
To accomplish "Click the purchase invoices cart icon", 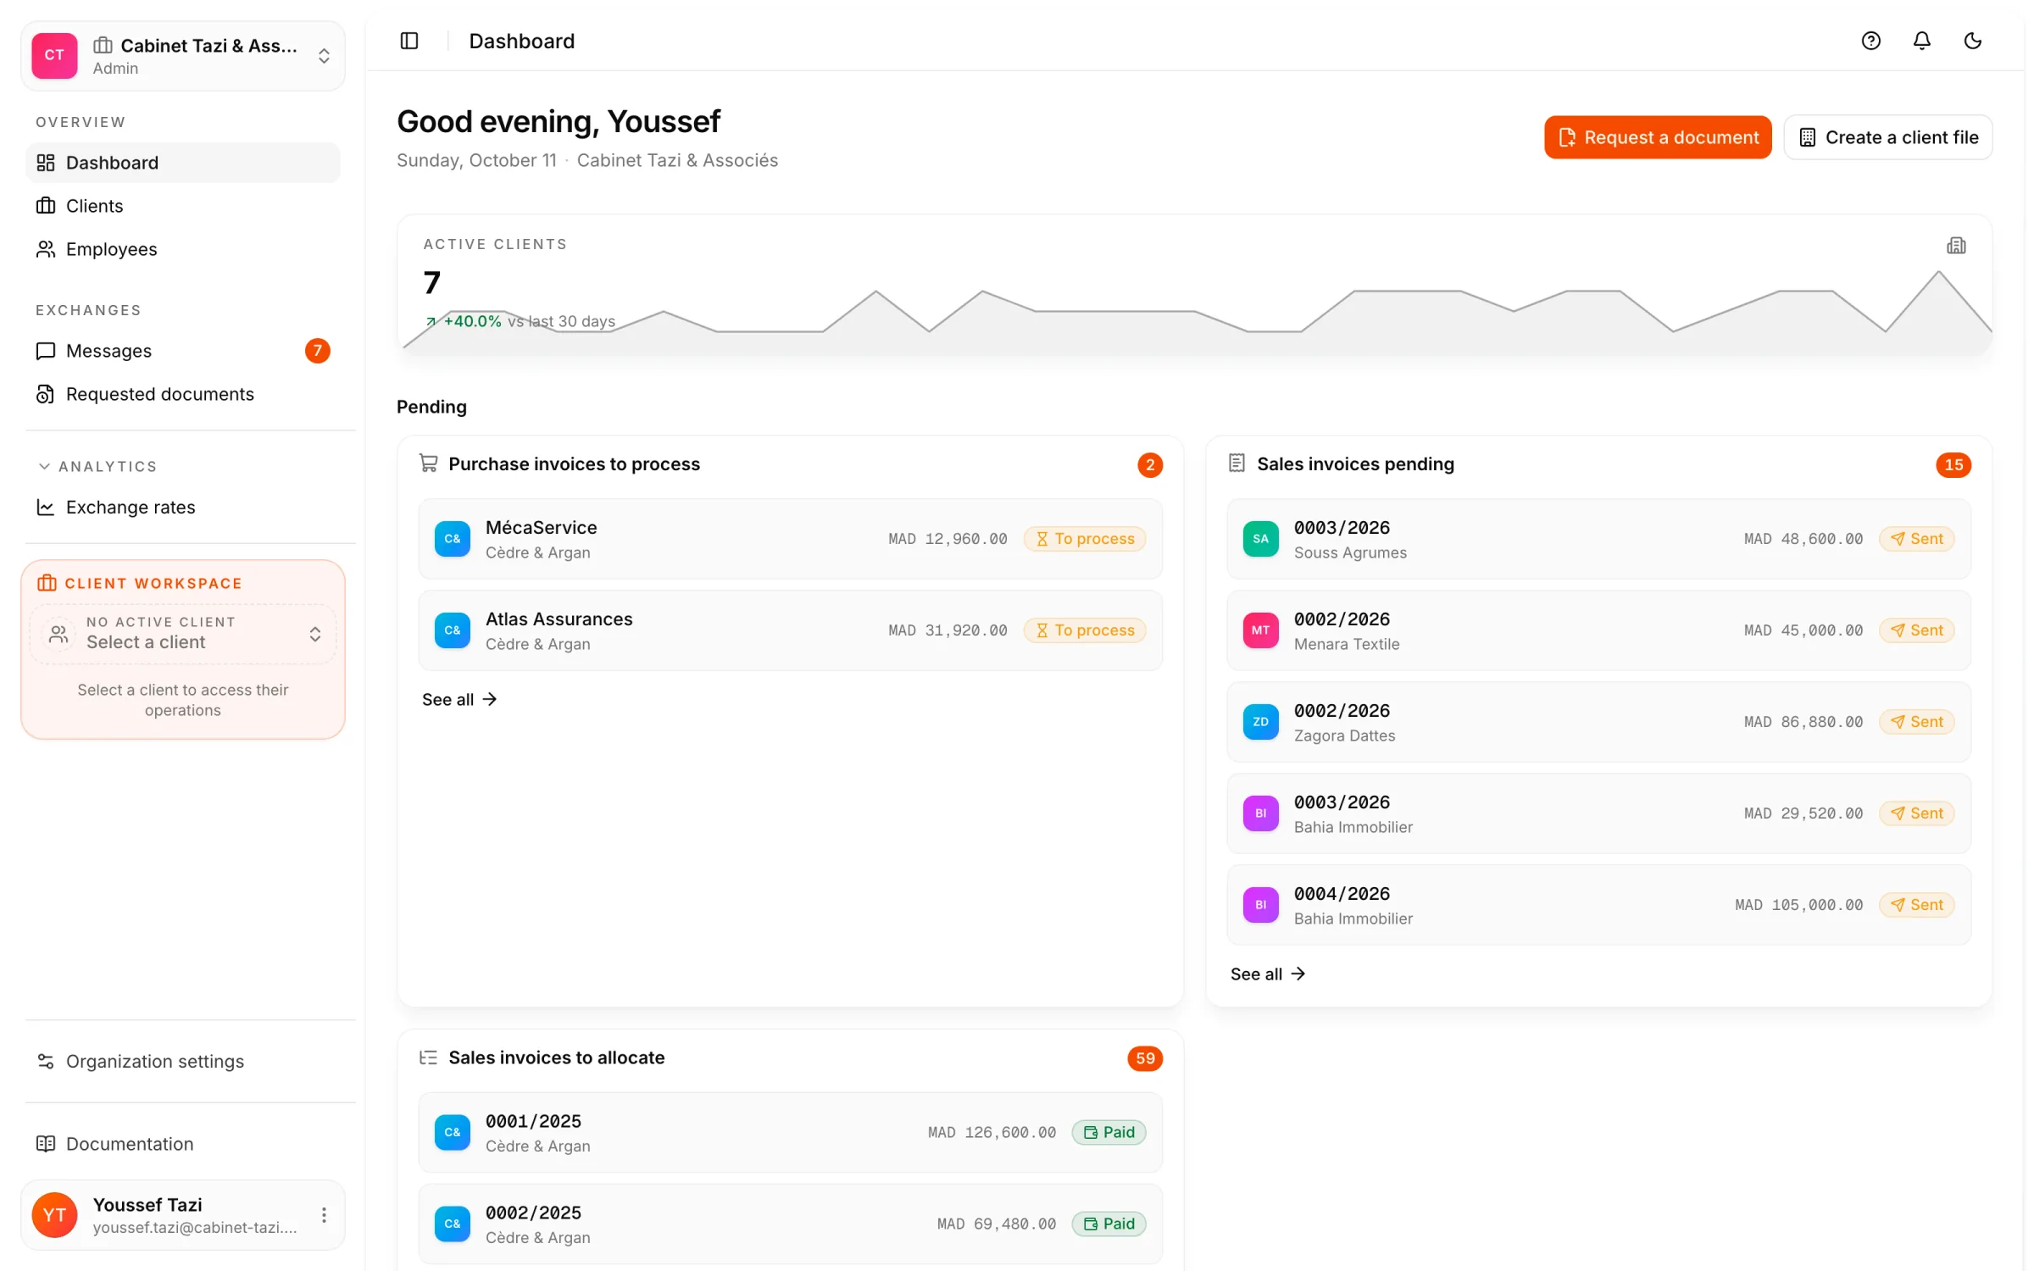I will pos(429,463).
